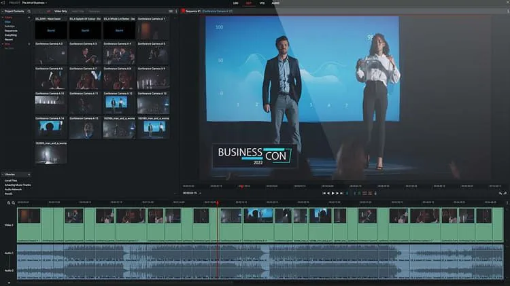Collapse the Libraries section
The image size is (510, 286).
(x=3, y=174)
